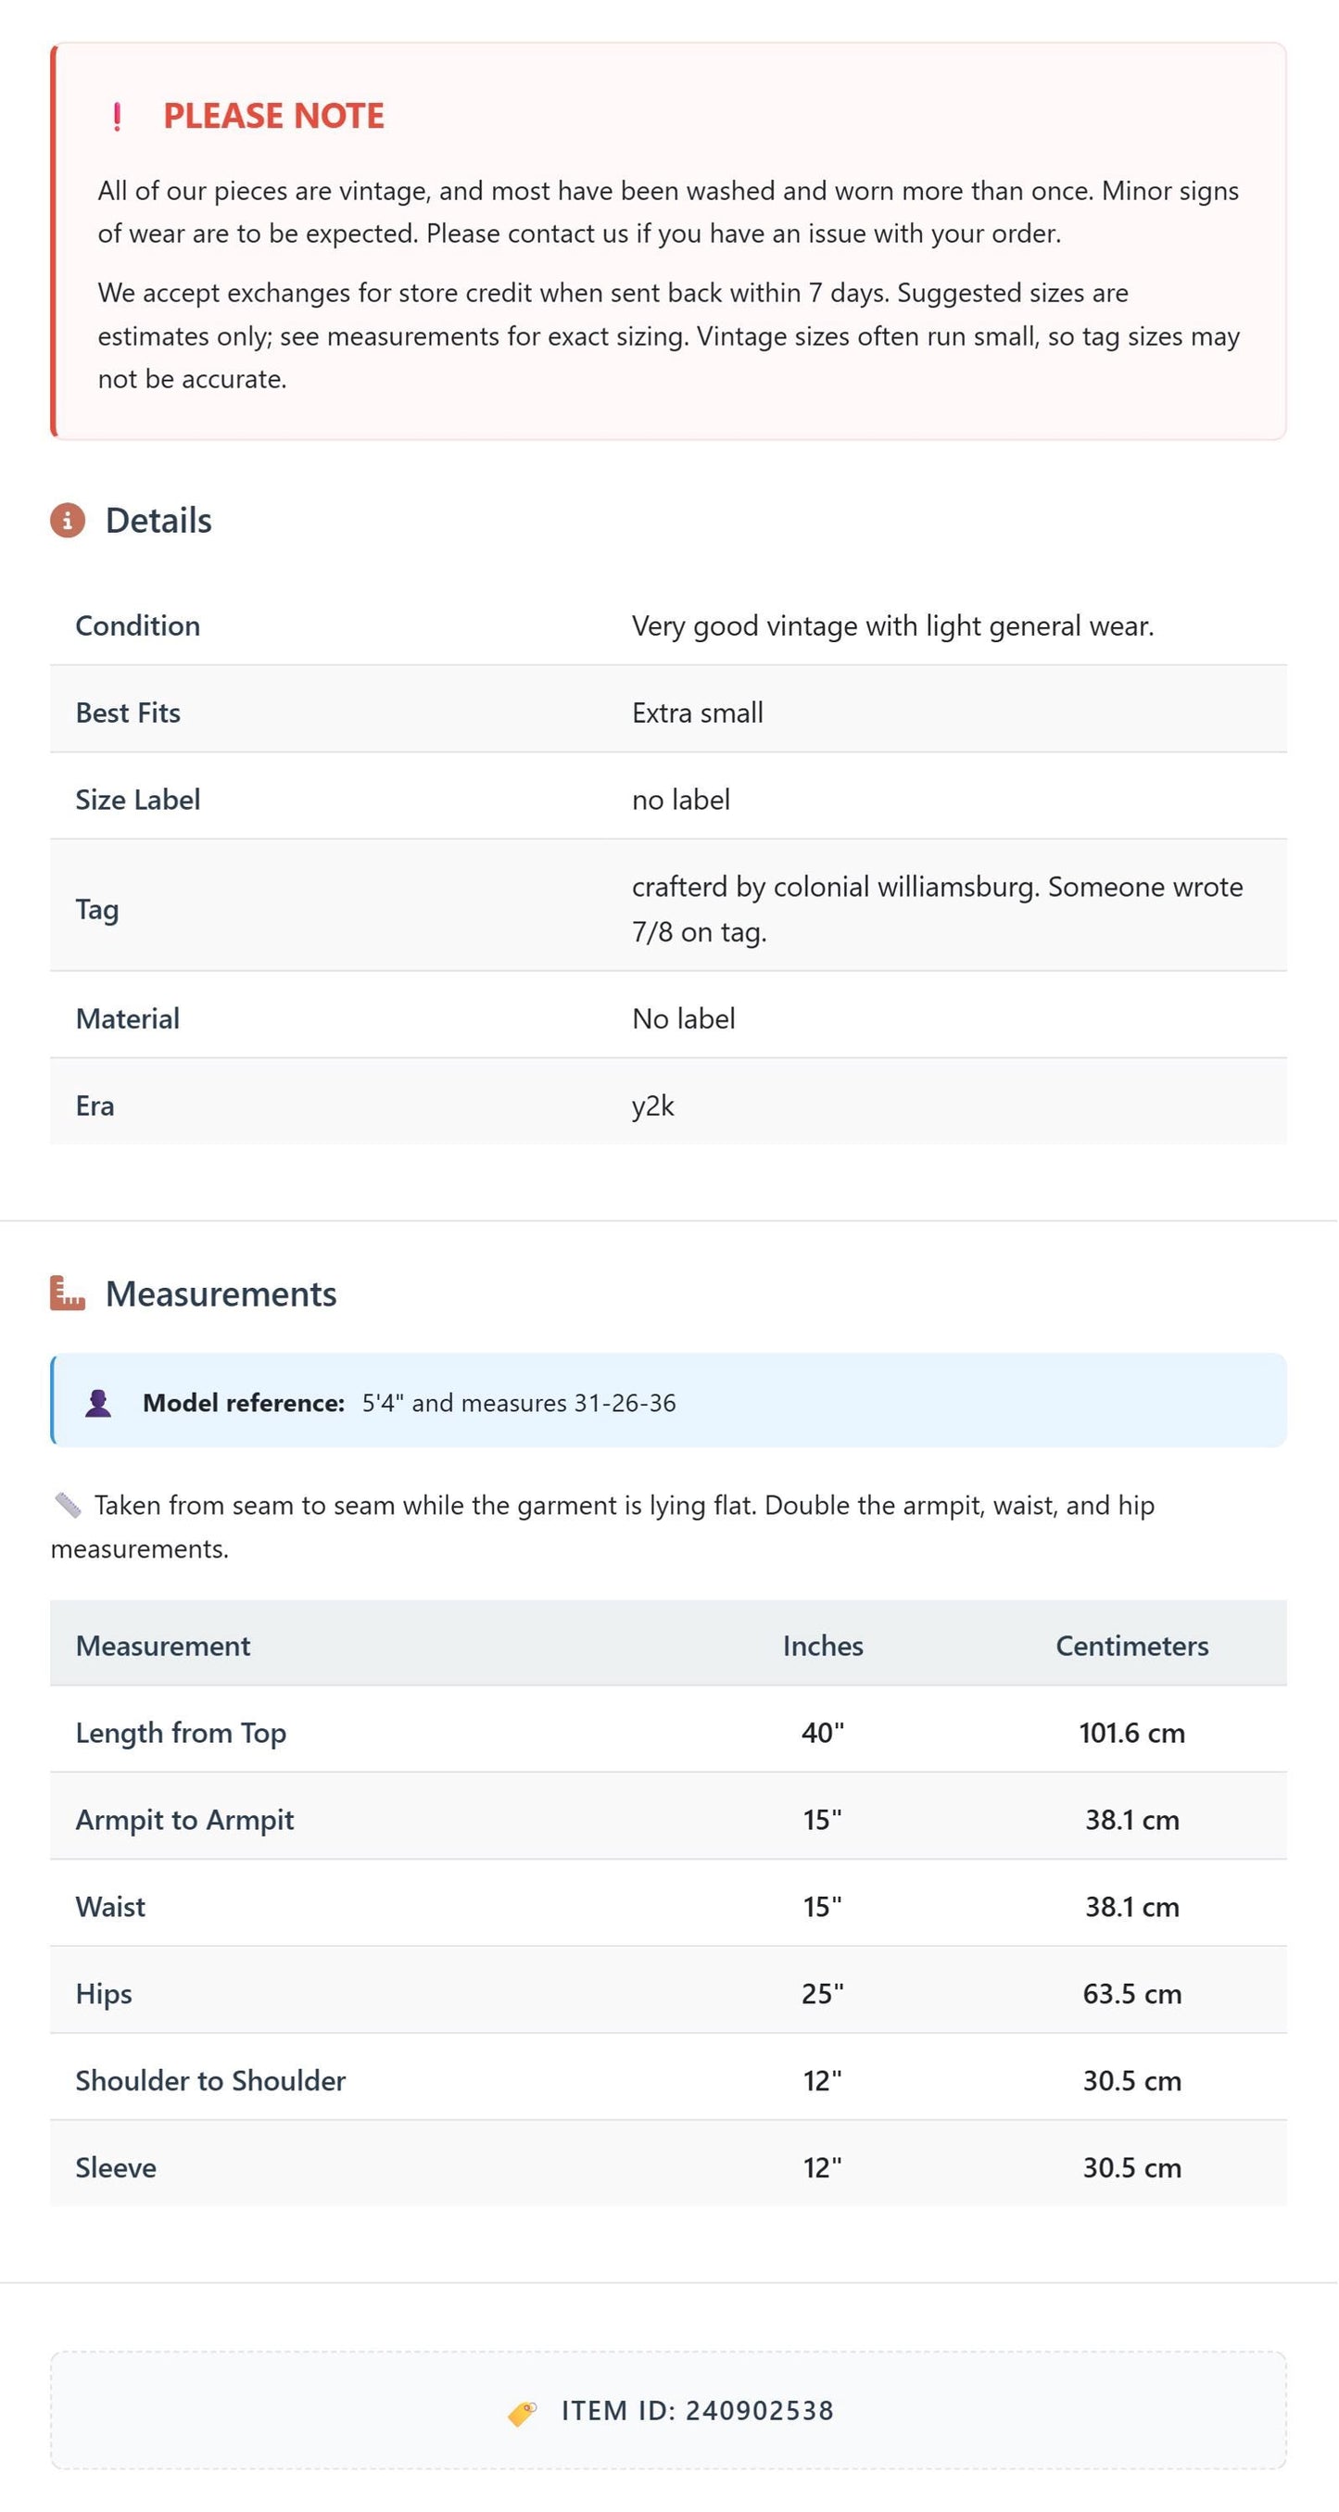Click the Measurements section heading
The width and height of the screenshot is (1339, 2512).
[x=221, y=1293]
